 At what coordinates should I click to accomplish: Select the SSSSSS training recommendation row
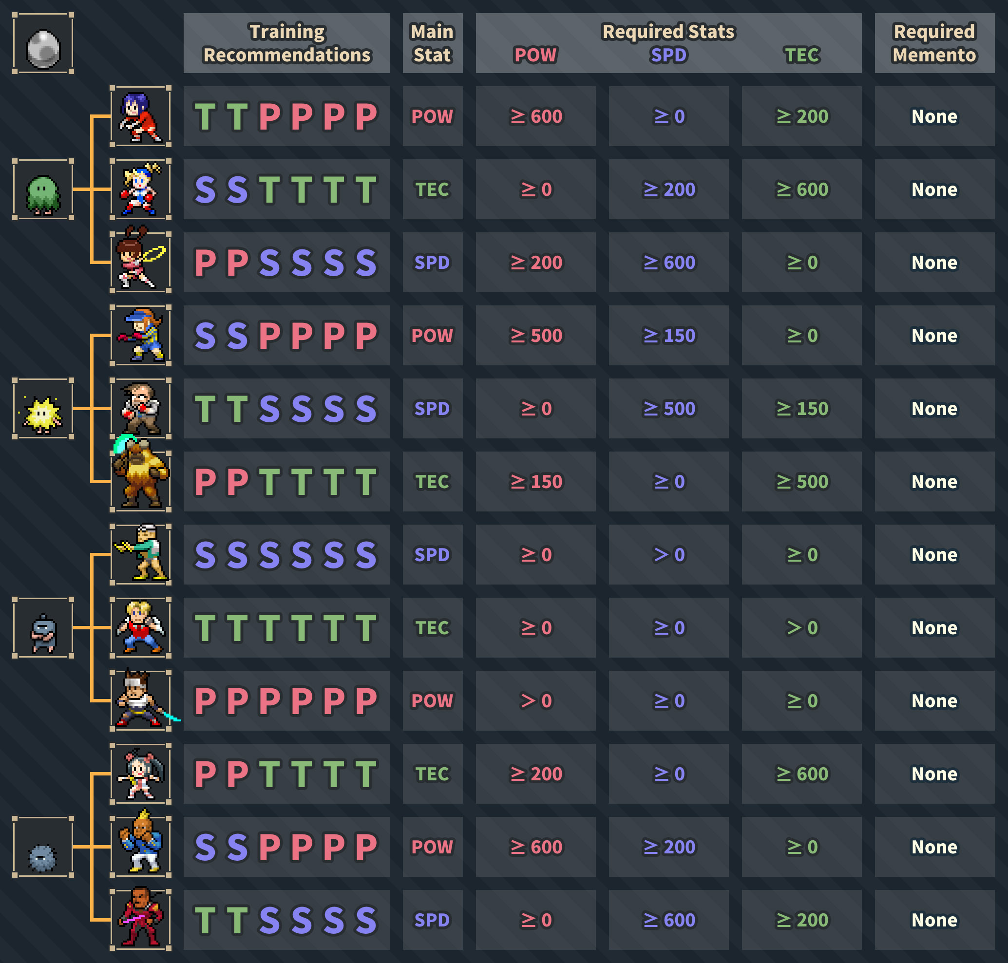pos(286,555)
